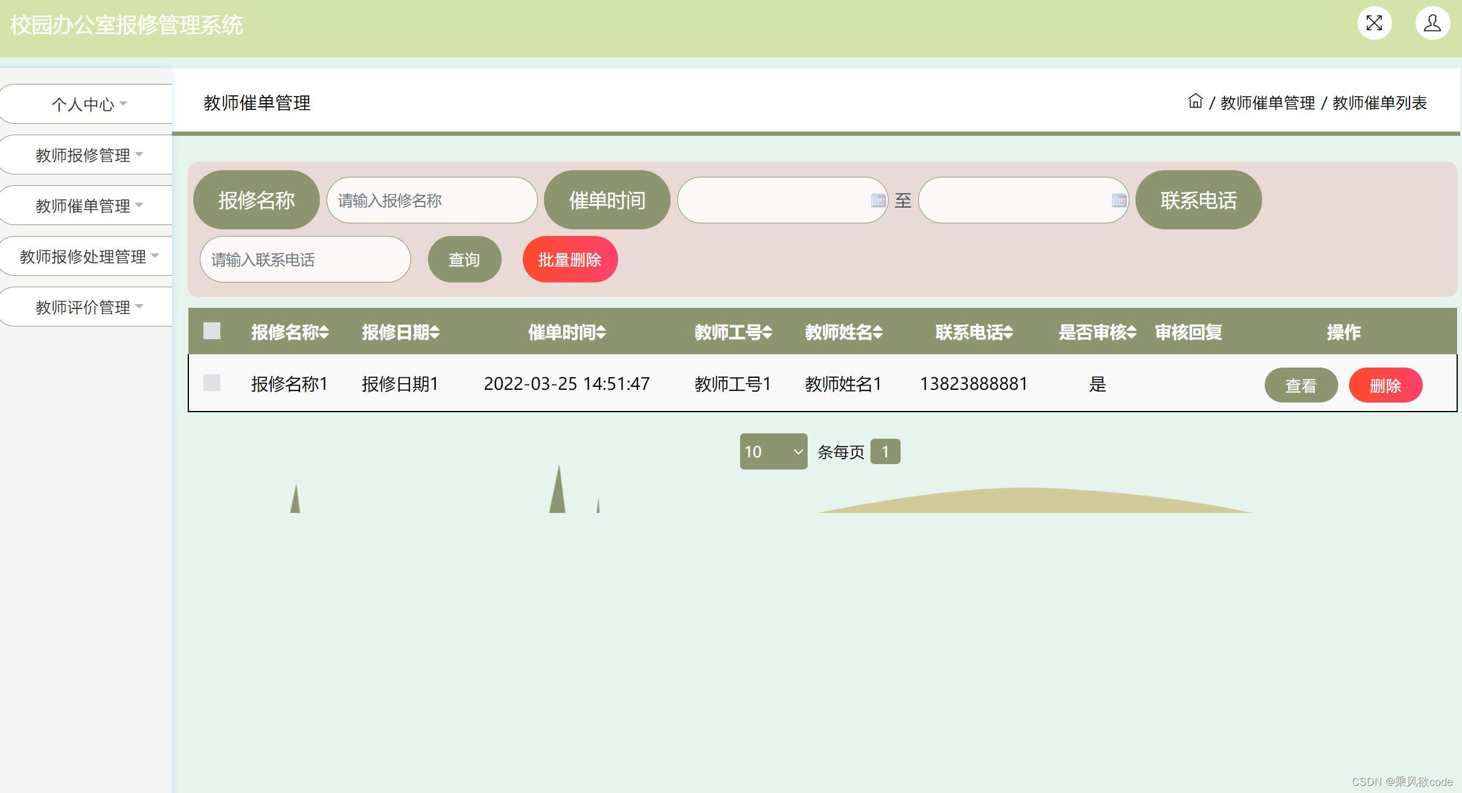Viewport: 1462px width, 793px height.
Task: Check the checkbox for row 报修名称1
Action: click(211, 383)
